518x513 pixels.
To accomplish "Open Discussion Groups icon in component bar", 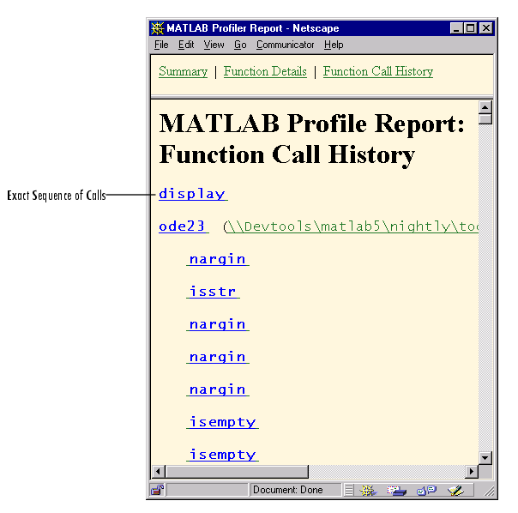I will (426, 490).
